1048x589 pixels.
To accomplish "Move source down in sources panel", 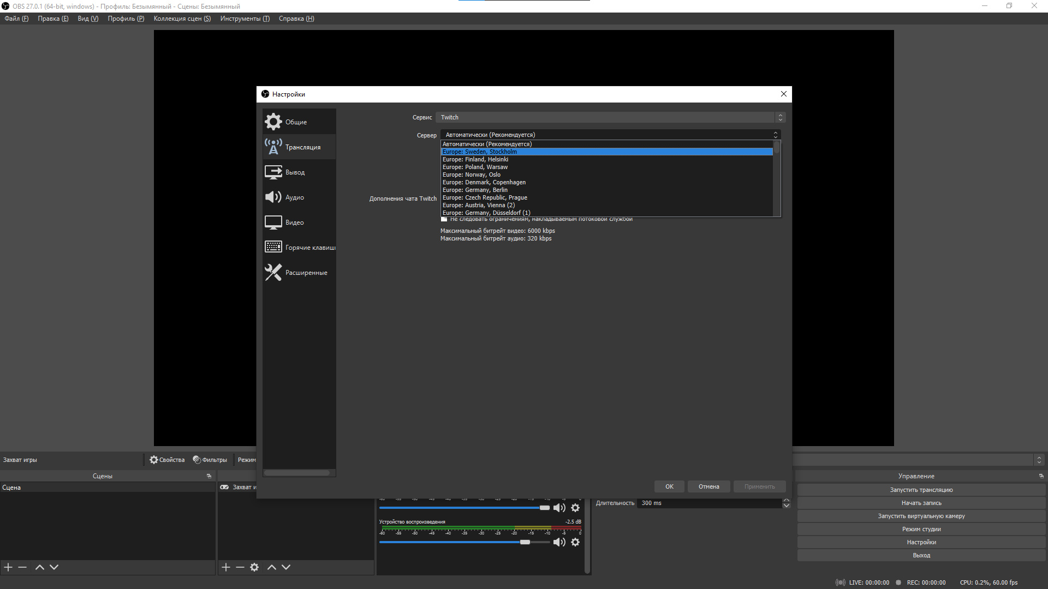I will point(286,567).
